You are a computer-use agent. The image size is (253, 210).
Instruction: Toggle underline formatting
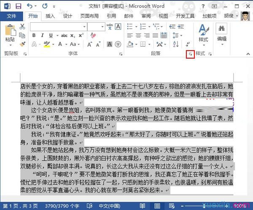coord(51,35)
